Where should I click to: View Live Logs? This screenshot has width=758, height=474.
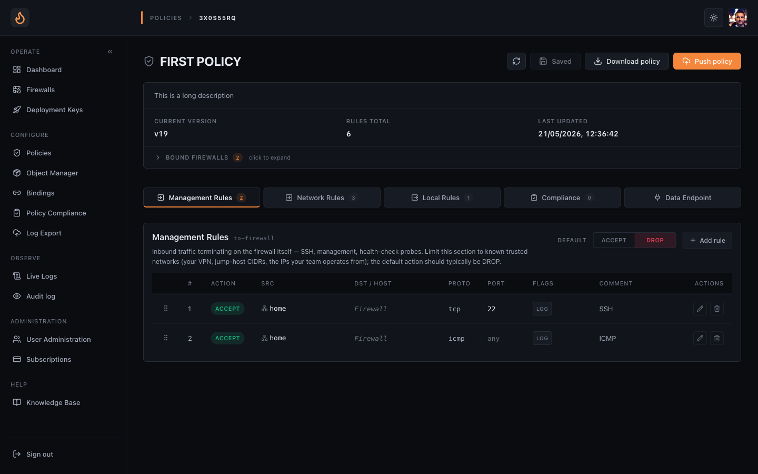(x=63, y=276)
